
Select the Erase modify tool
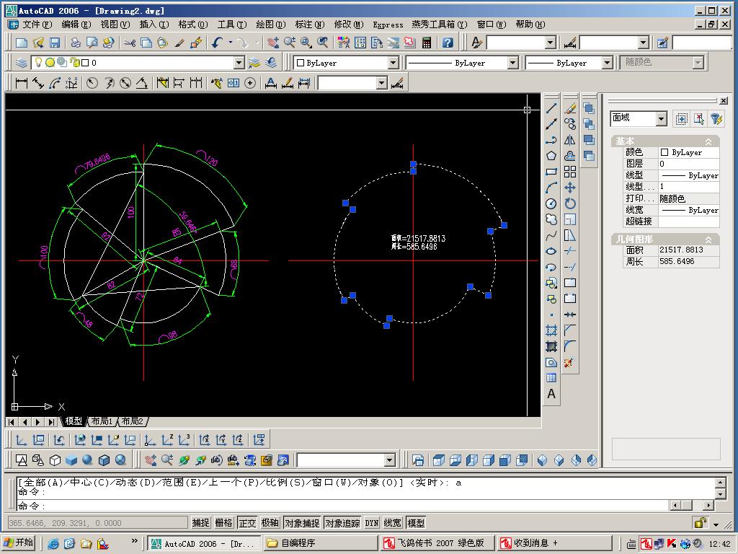pyautogui.click(x=570, y=108)
